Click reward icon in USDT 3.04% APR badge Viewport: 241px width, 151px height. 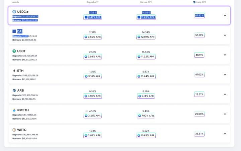point(86,57)
